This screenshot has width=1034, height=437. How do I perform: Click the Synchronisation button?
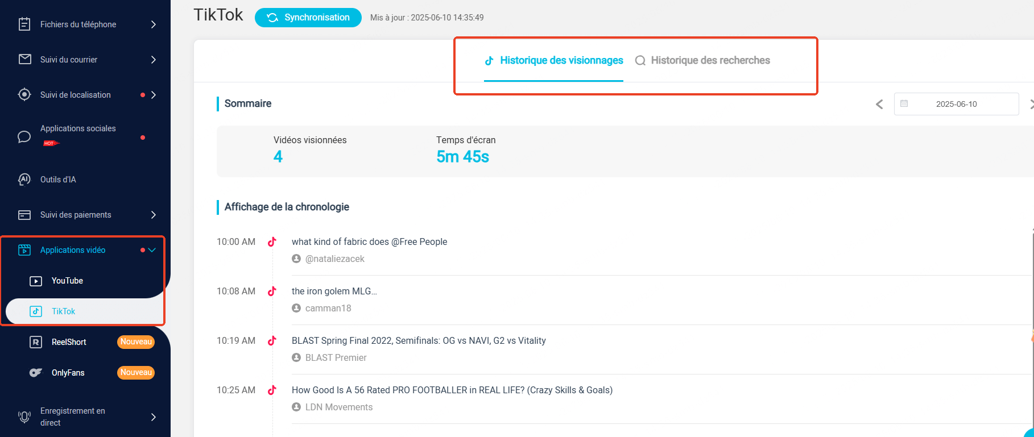pyautogui.click(x=308, y=18)
